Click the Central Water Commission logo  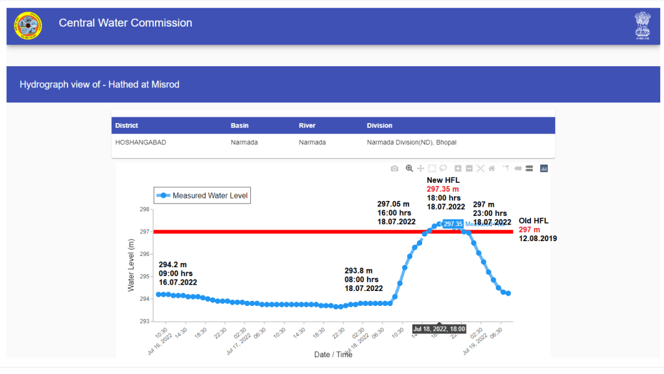coord(27,26)
